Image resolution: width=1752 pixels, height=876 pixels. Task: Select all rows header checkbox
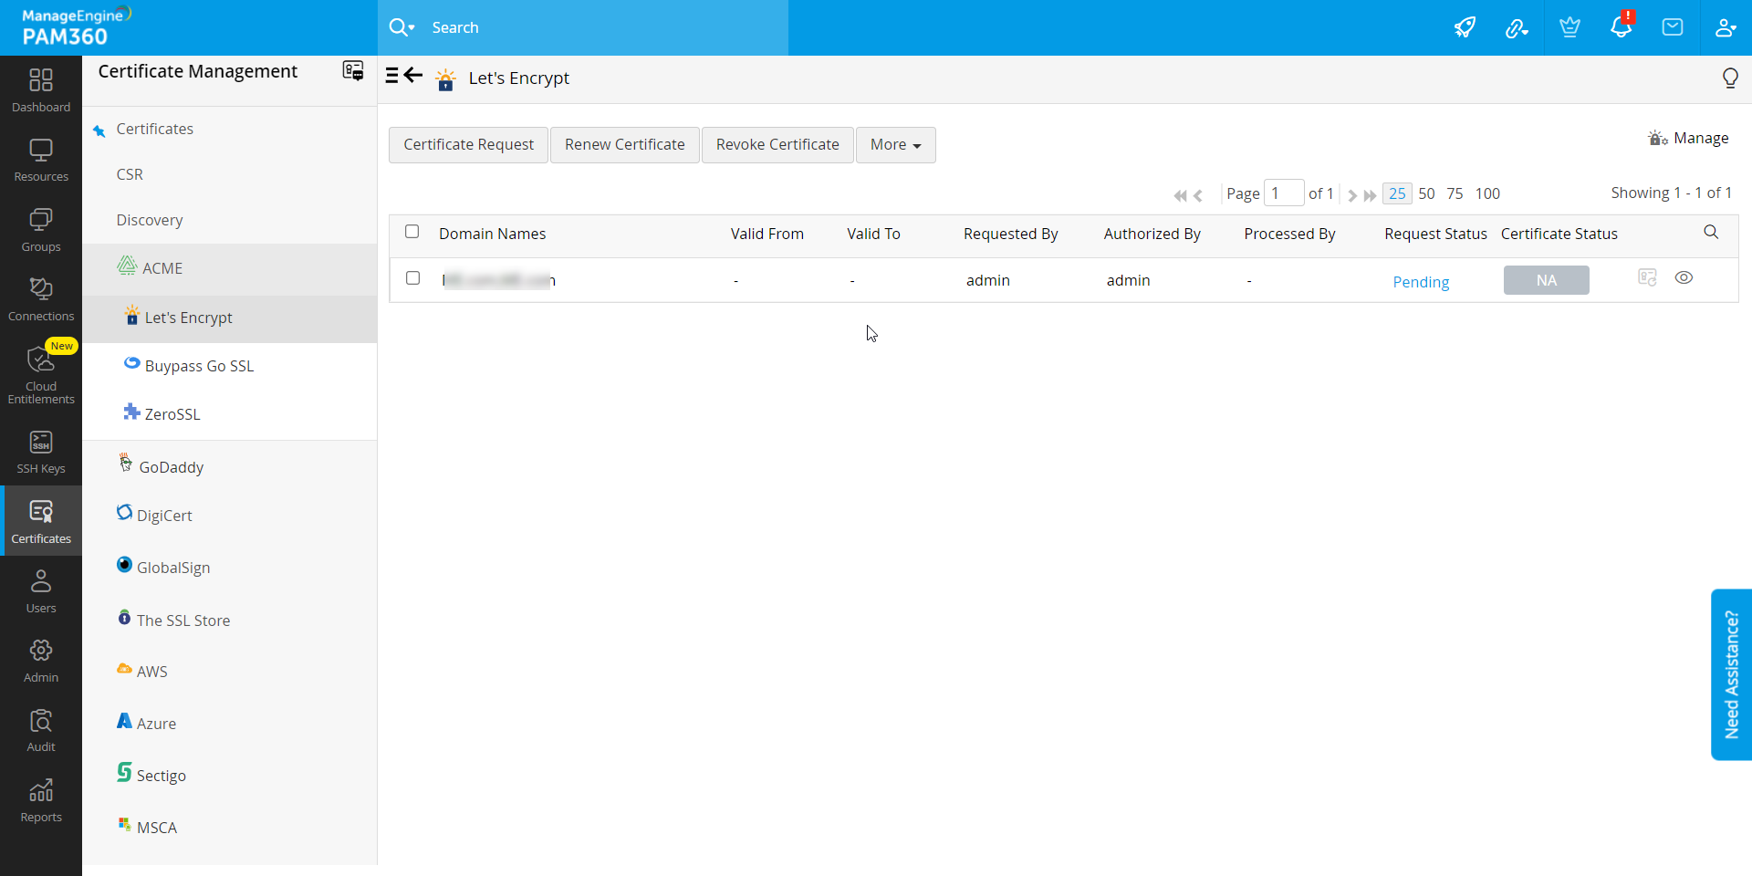tap(412, 232)
